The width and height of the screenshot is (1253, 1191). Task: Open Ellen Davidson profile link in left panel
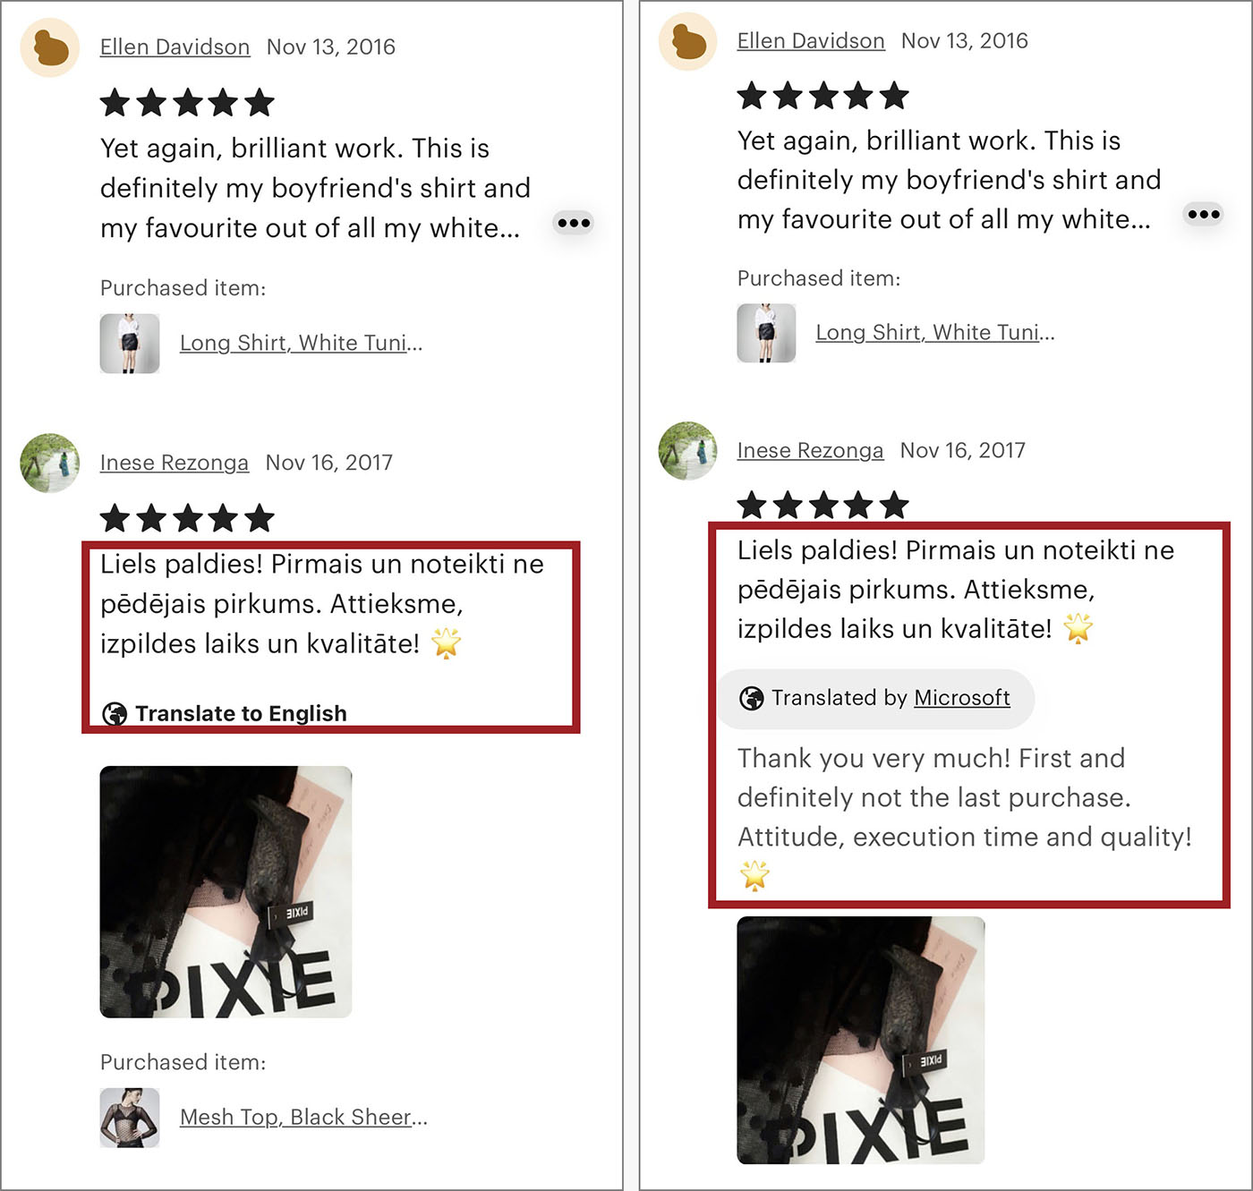tap(175, 47)
